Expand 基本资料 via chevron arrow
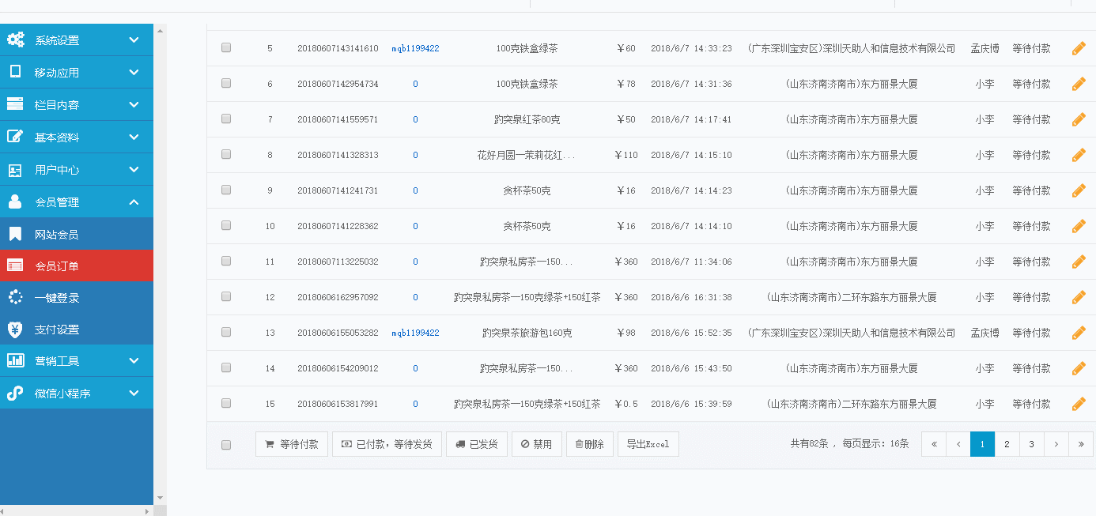 point(134,137)
